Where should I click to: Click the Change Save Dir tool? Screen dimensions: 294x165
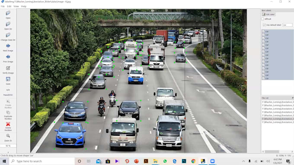click(8, 37)
